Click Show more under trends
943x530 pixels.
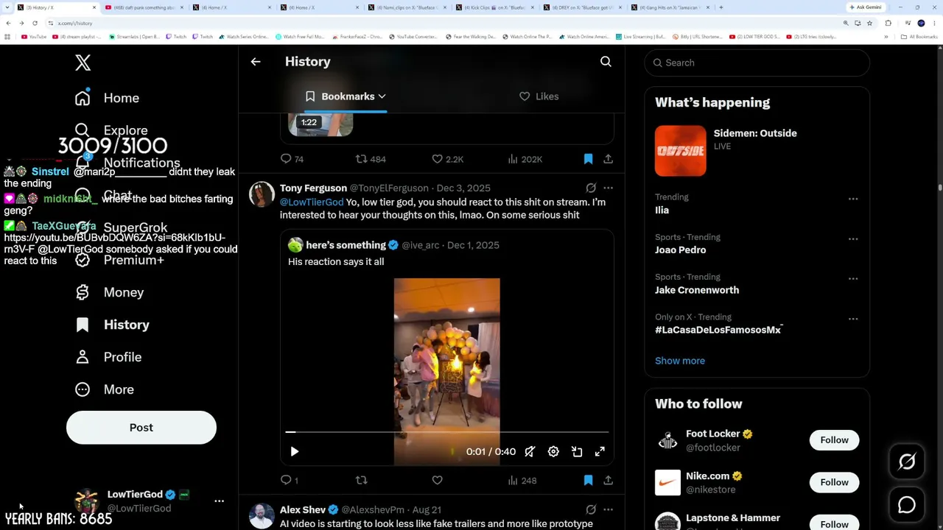(680, 361)
